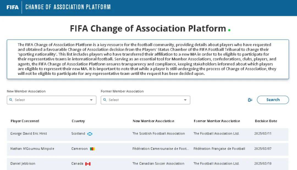This screenshot has width=297, height=170.
Task: Sort by Decision Date column header
Action: click(266, 121)
